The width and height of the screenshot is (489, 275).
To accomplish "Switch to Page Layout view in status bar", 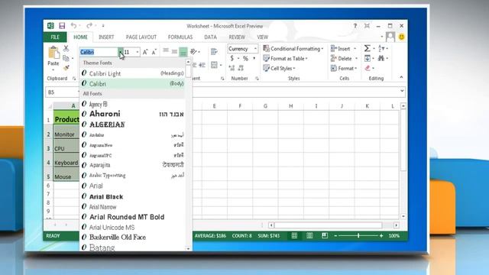I will tap(309, 236).
